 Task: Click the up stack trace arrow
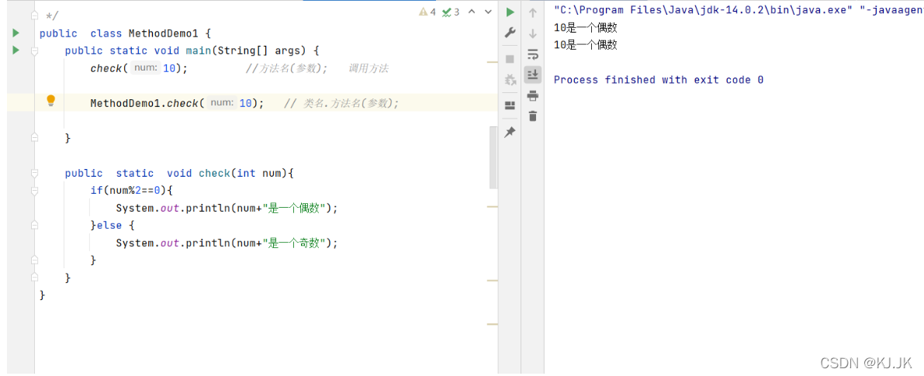pyautogui.click(x=533, y=12)
